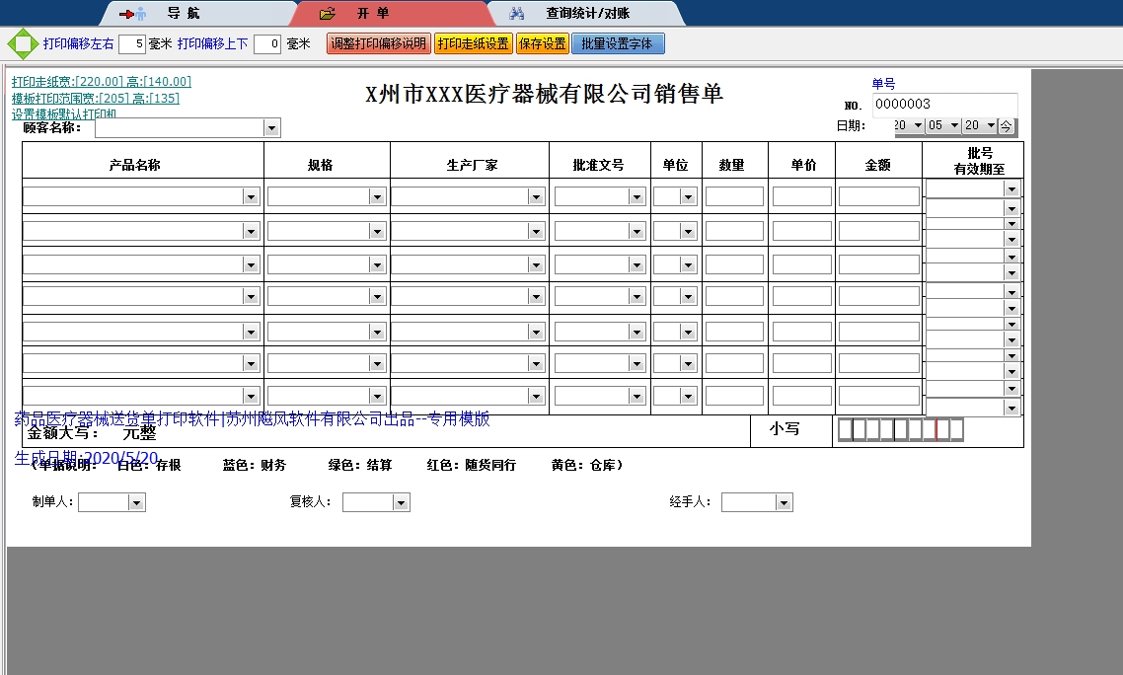Click the 单号 number input field
Screen dimensions: 1123x675
tap(944, 105)
